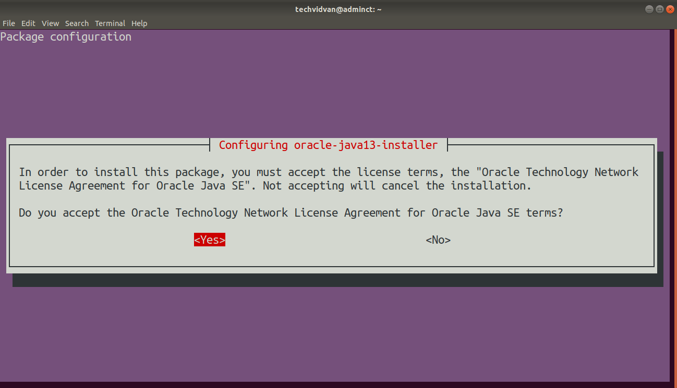Click the terminal title bar showing techvidvan@adminct
The image size is (677, 388).
pyautogui.click(x=338, y=9)
